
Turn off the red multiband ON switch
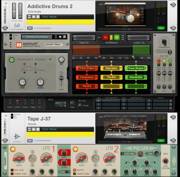pos(105,37)
